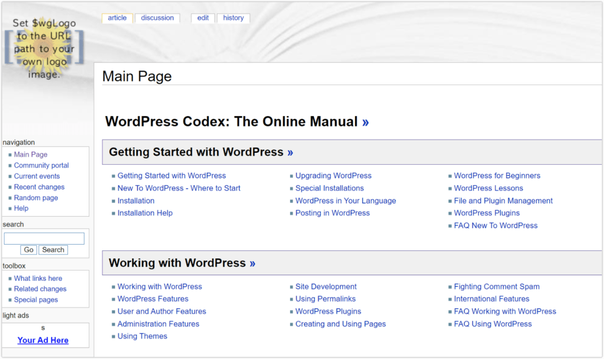Open the Installation link
604x359 pixels.
(x=136, y=200)
